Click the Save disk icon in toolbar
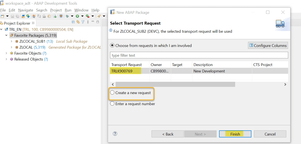 13,16
